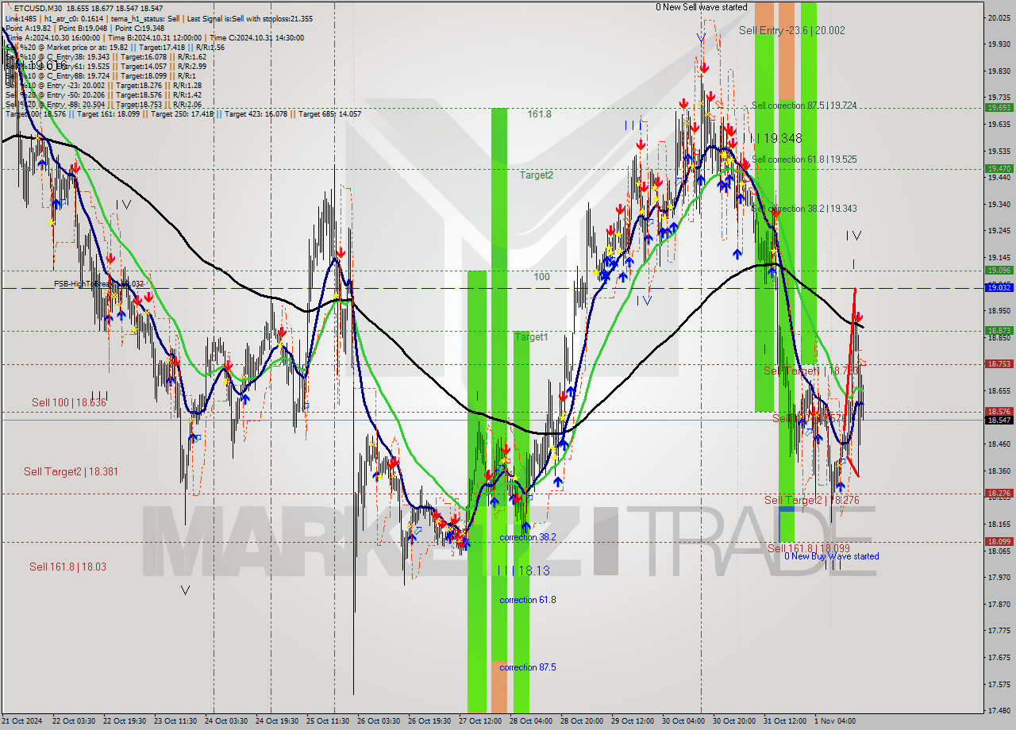Click the '30 Oct 04:00' time axis label
This screenshot has height=730, width=1016.
683,721
